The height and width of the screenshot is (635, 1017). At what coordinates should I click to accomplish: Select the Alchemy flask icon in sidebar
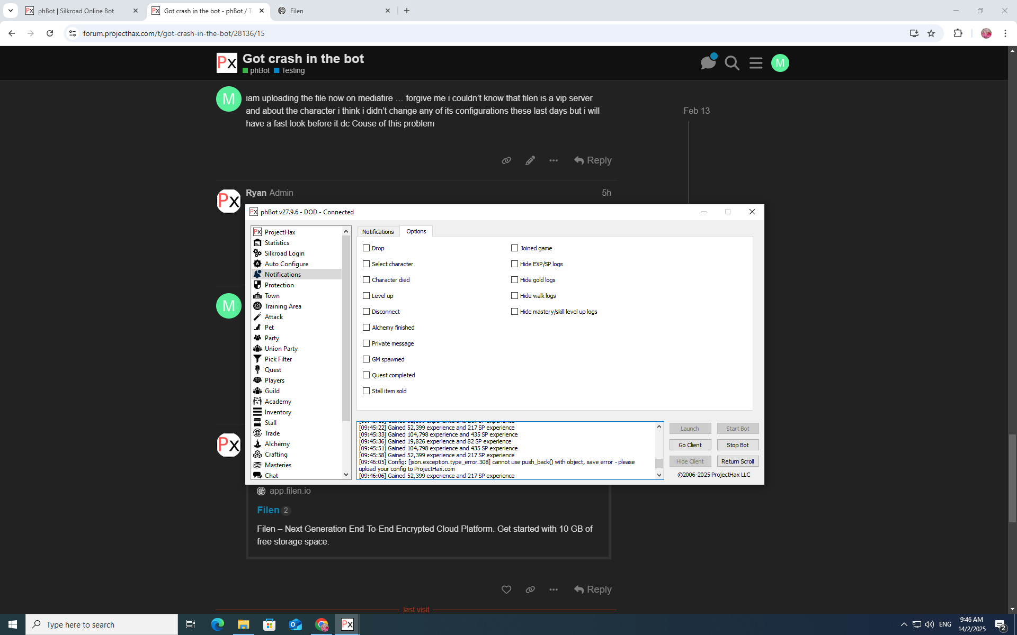[257, 443]
